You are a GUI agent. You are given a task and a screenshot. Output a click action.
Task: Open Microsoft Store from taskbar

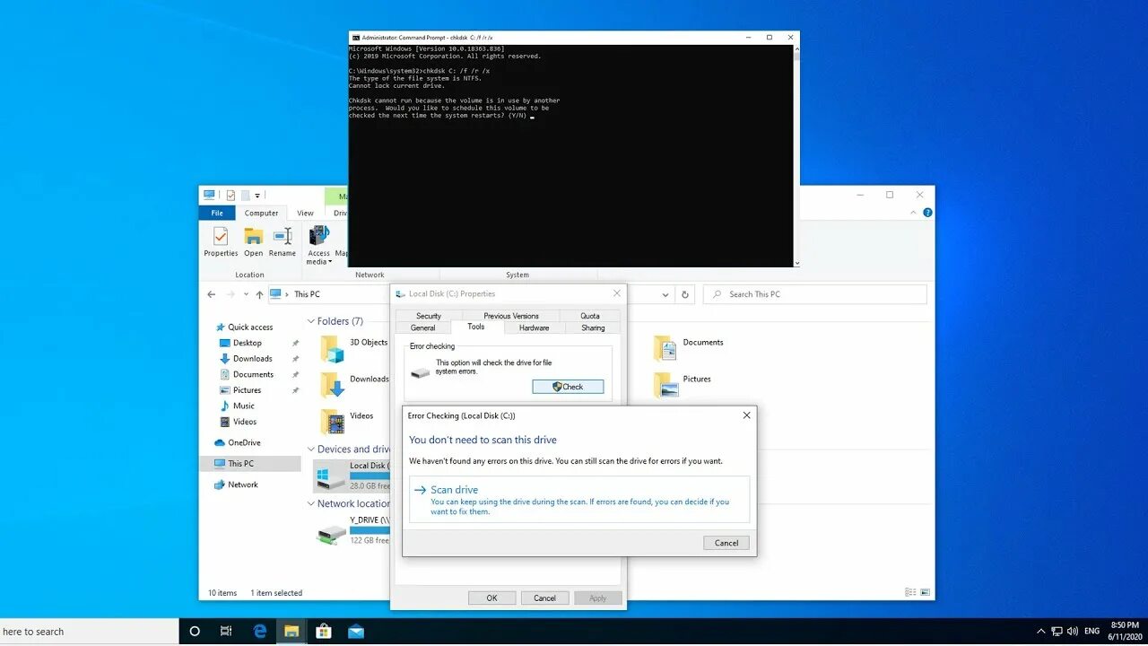point(324,632)
